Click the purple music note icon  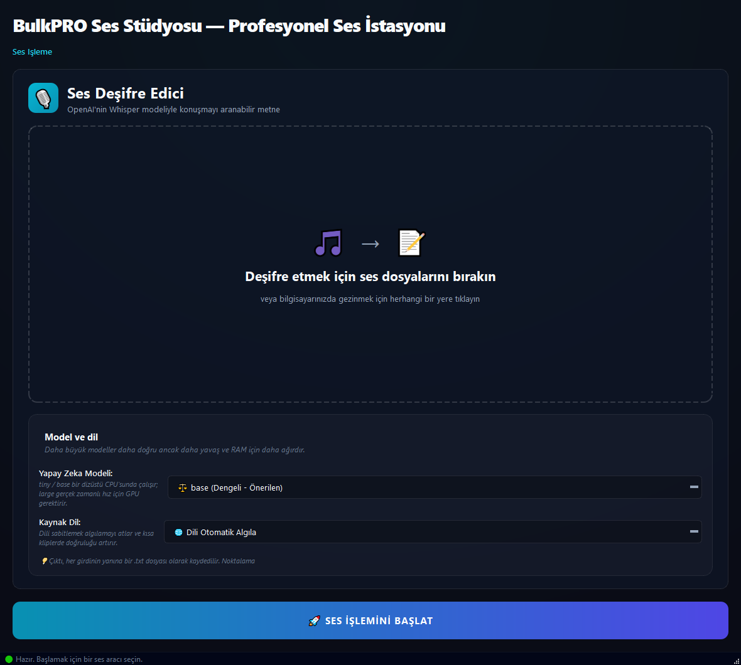pos(328,243)
